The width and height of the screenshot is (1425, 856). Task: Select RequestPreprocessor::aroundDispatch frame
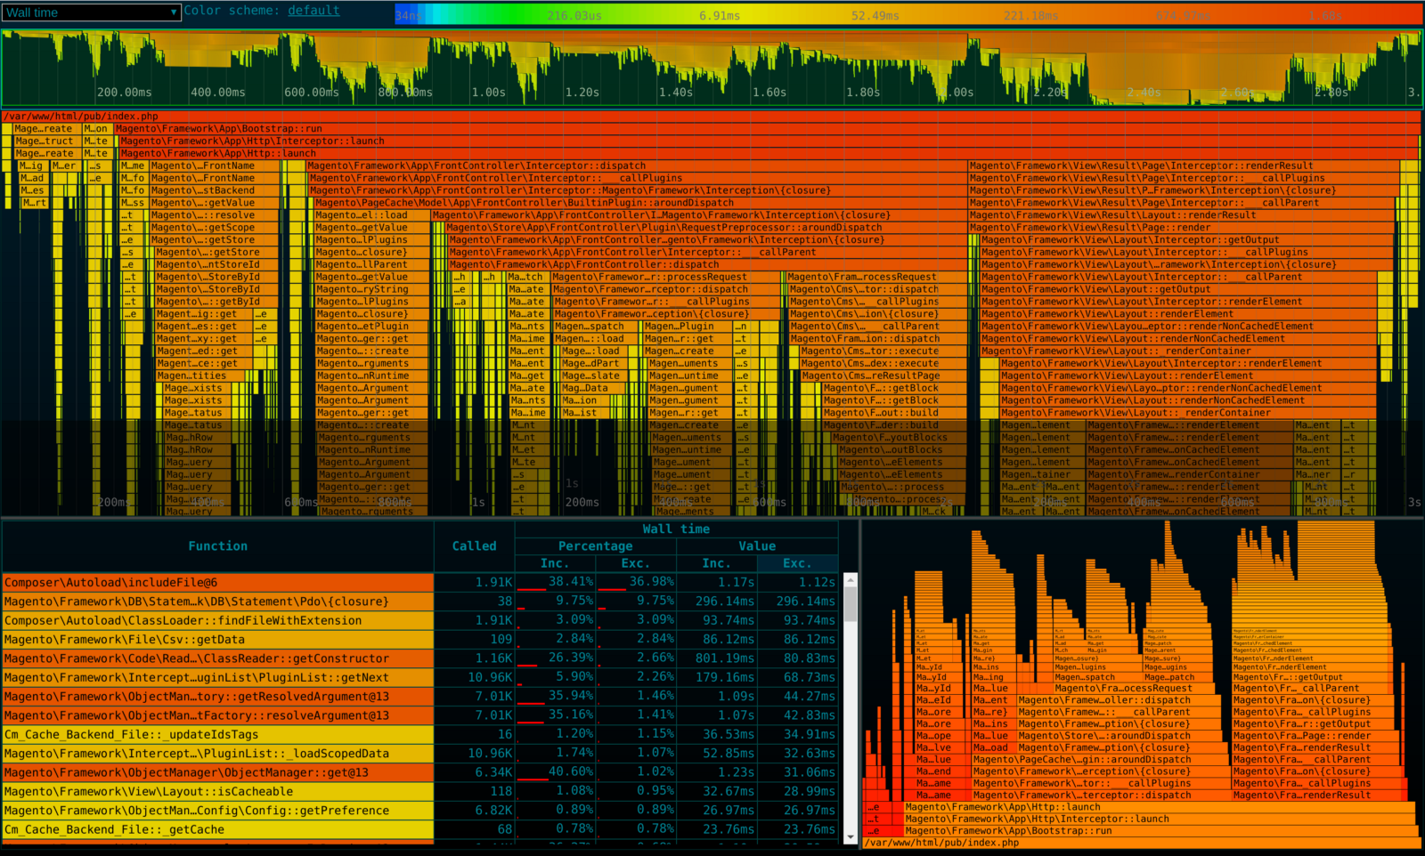[x=705, y=228]
